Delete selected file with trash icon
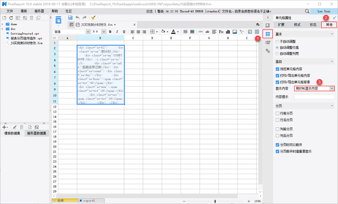The width and height of the screenshot is (338, 204). 32,18
